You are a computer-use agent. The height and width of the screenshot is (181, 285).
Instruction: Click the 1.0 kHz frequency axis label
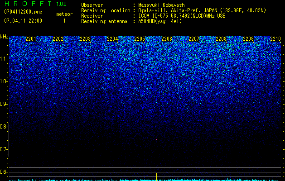pyautogui.click(x=4, y=81)
